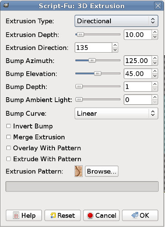
Task: Increase Bump Ambient Light with up arrow
Action: tap(155, 97)
